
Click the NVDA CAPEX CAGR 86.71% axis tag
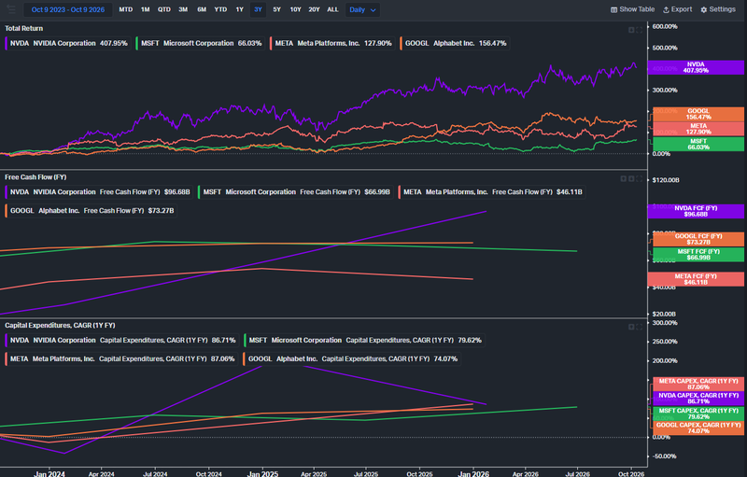698,399
